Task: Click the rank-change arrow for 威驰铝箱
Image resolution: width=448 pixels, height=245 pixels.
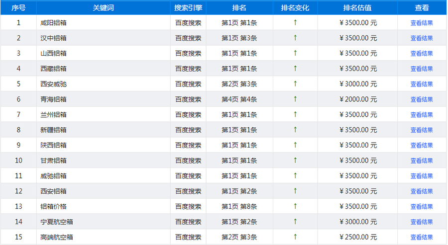Action: click(x=295, y=175)
